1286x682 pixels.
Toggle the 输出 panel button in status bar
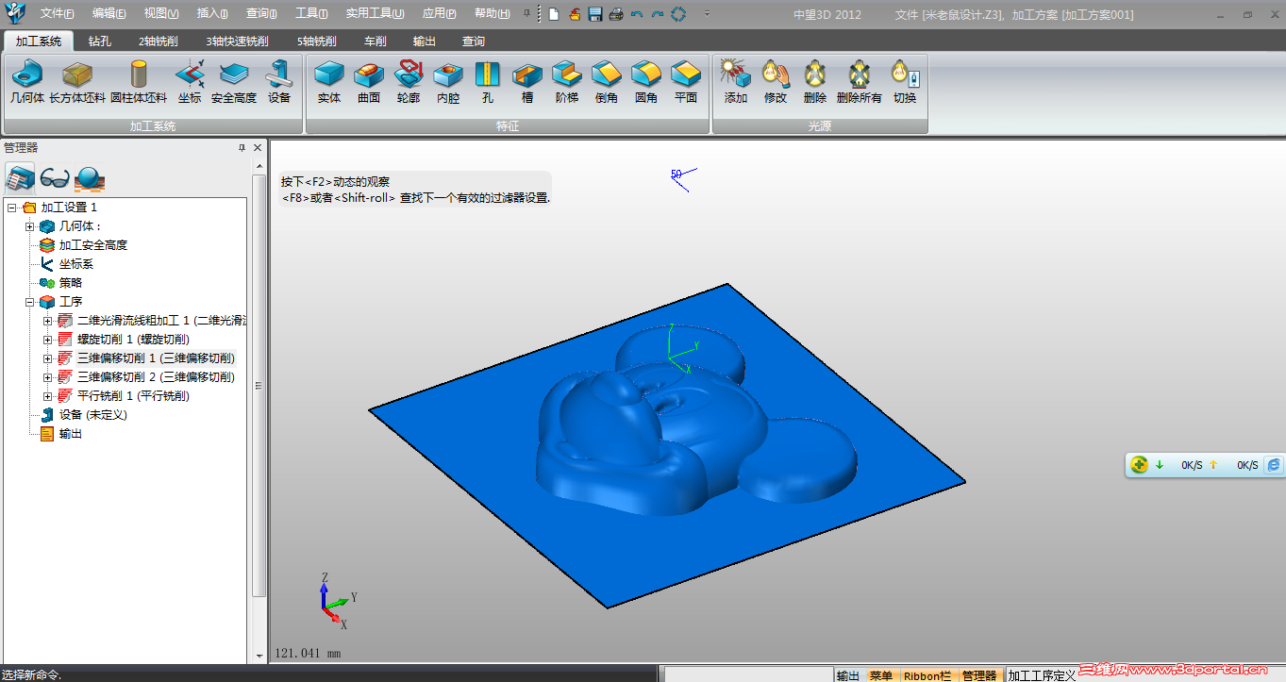point(848,675)
